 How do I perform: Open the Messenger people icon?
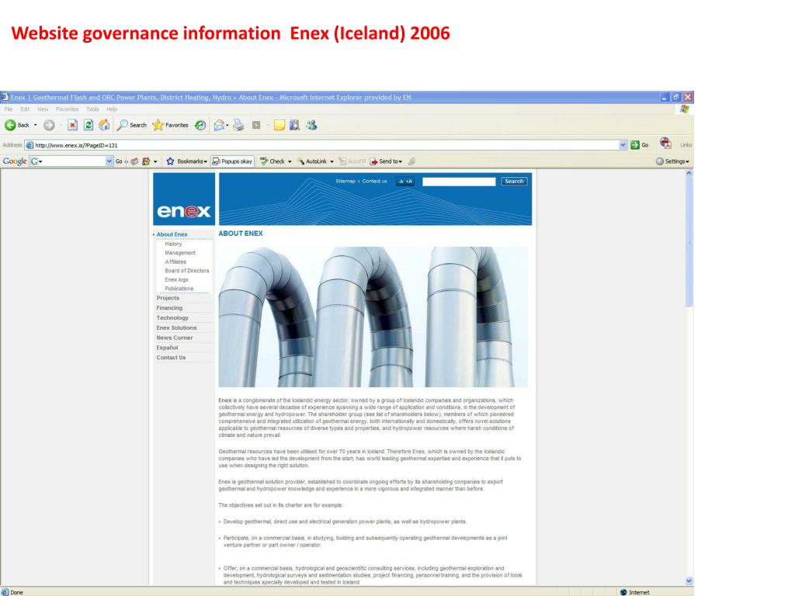click(311, 125)
